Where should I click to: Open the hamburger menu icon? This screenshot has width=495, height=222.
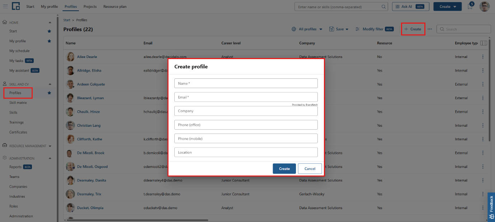point(5,6)
